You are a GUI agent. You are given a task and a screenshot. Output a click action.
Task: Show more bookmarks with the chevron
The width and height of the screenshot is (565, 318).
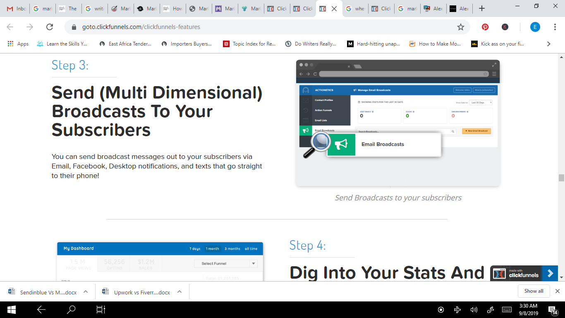tap(549, 44)
